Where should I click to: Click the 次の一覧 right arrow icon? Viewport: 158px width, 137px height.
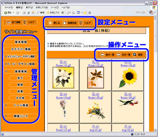click(118, 54)
